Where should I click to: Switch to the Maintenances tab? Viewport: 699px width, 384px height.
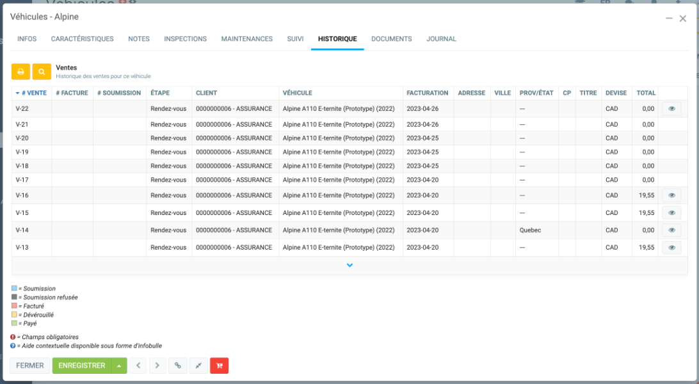pyautogui.click(x=246, y=39)
